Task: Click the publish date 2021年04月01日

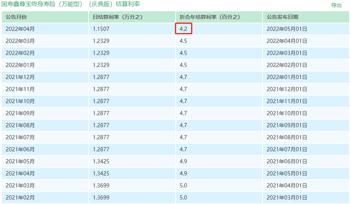Action: point(287,186)
